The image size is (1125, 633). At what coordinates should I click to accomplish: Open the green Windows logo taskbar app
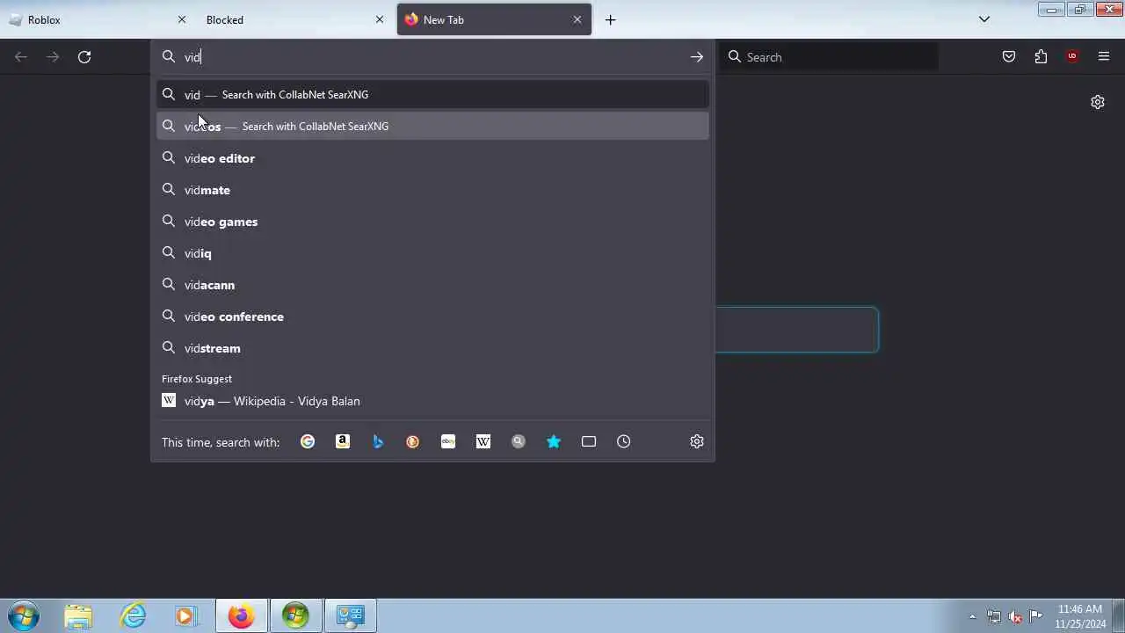pyautogui.click(x=295, y=616)
